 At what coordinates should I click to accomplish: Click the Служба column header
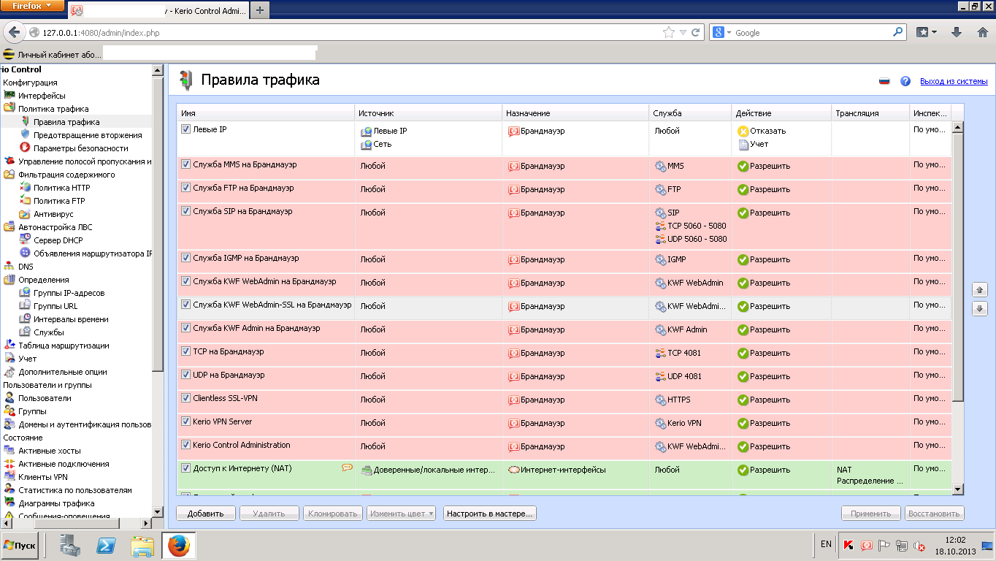click(x=691, y=113)
